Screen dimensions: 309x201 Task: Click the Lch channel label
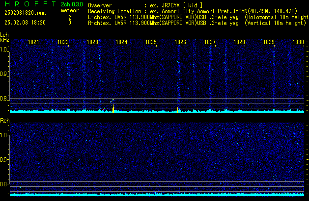(x=4, y=35)
